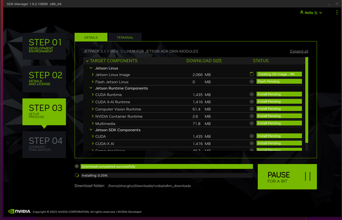Open the three-dot options menu
This screenshot has width=342, height=220.
pyautogui.click(x=337, y=12)
